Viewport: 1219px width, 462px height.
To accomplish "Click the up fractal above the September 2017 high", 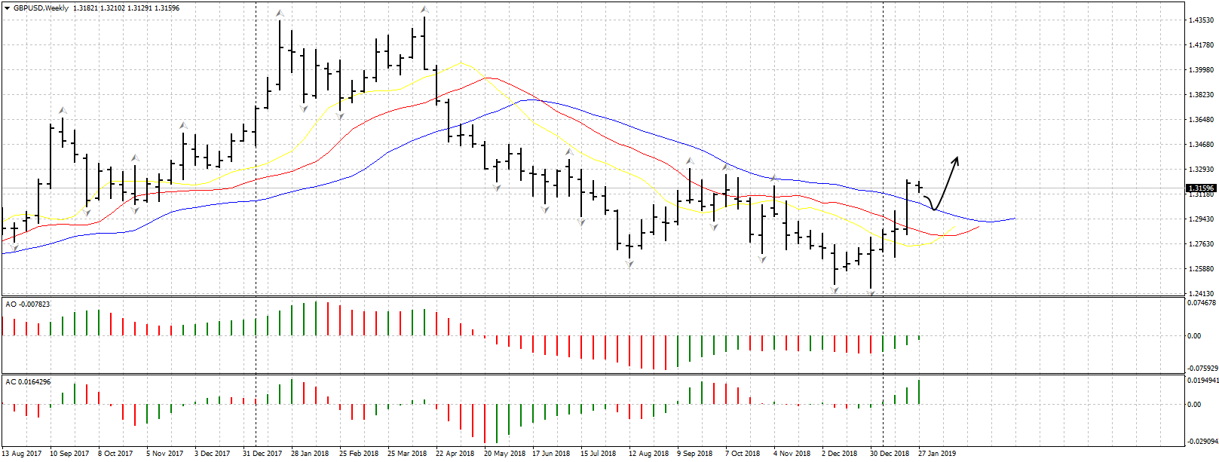I will [x=63, y=111].
